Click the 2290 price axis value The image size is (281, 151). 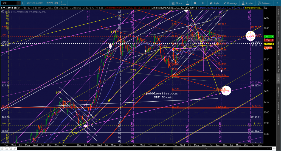(x=266, y=18)
